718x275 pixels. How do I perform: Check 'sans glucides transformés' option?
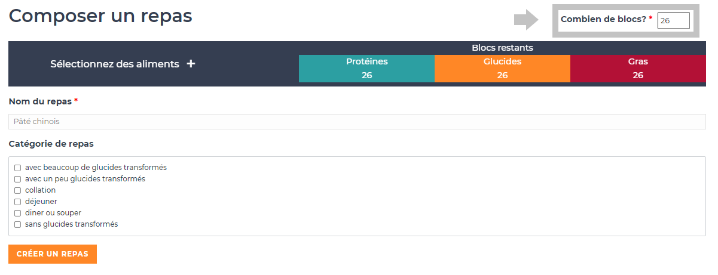click(x=18, y=224)
